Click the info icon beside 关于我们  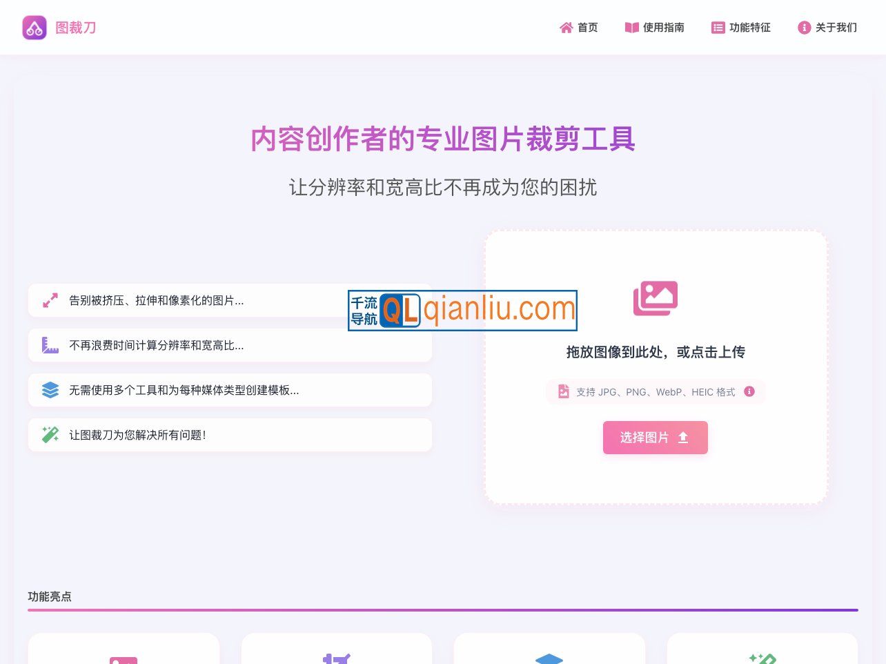805,28
